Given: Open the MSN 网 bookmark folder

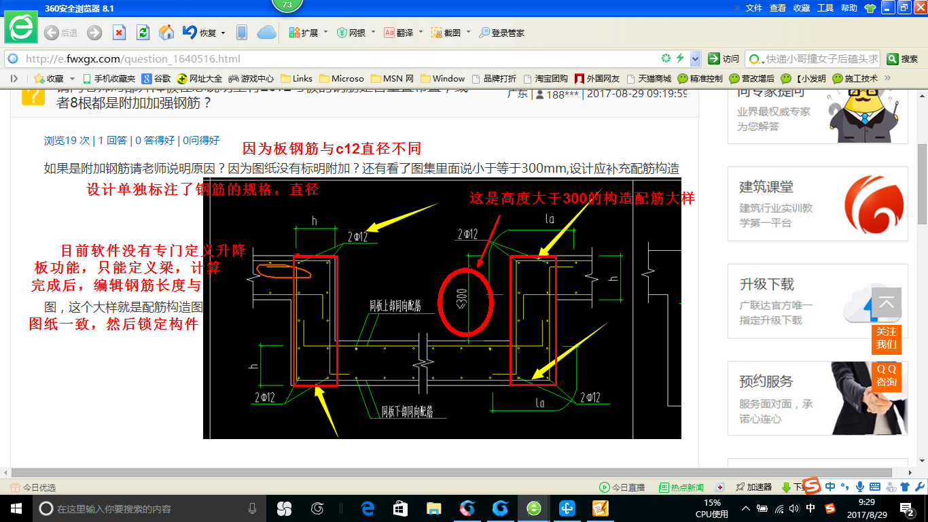Looking at the screenshot, I should click(x=392, y=78).
